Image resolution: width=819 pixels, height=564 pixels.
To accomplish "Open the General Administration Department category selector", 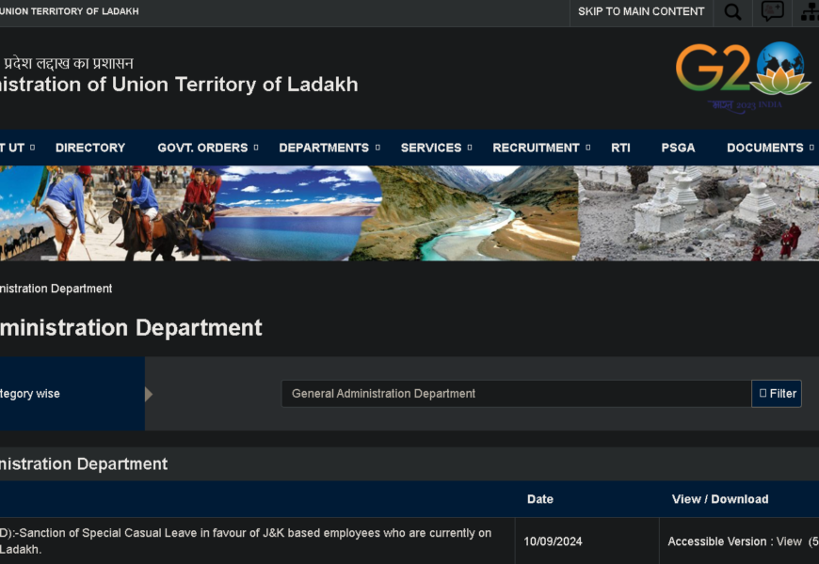I will pyautogui.click(x=516, y=394).
